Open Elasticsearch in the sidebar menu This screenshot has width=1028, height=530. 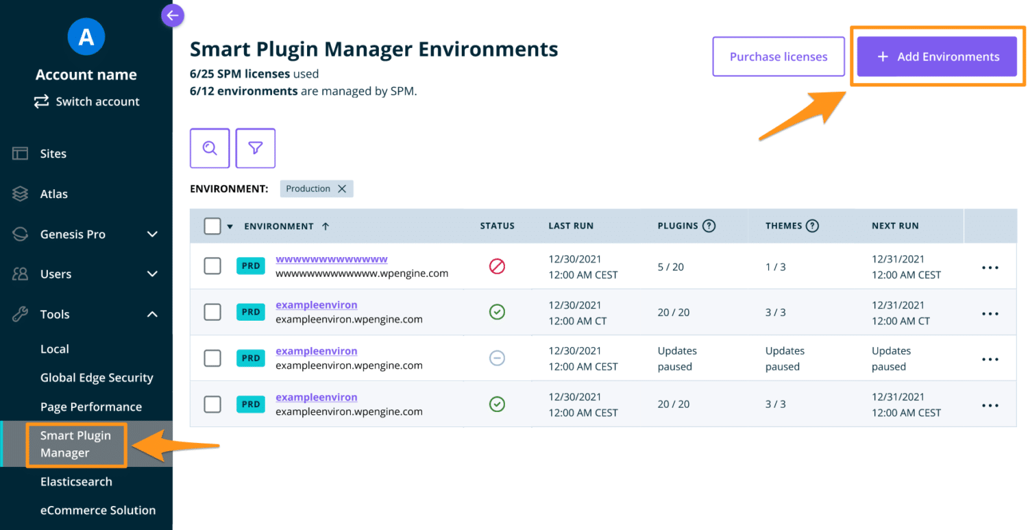point(77,481)
